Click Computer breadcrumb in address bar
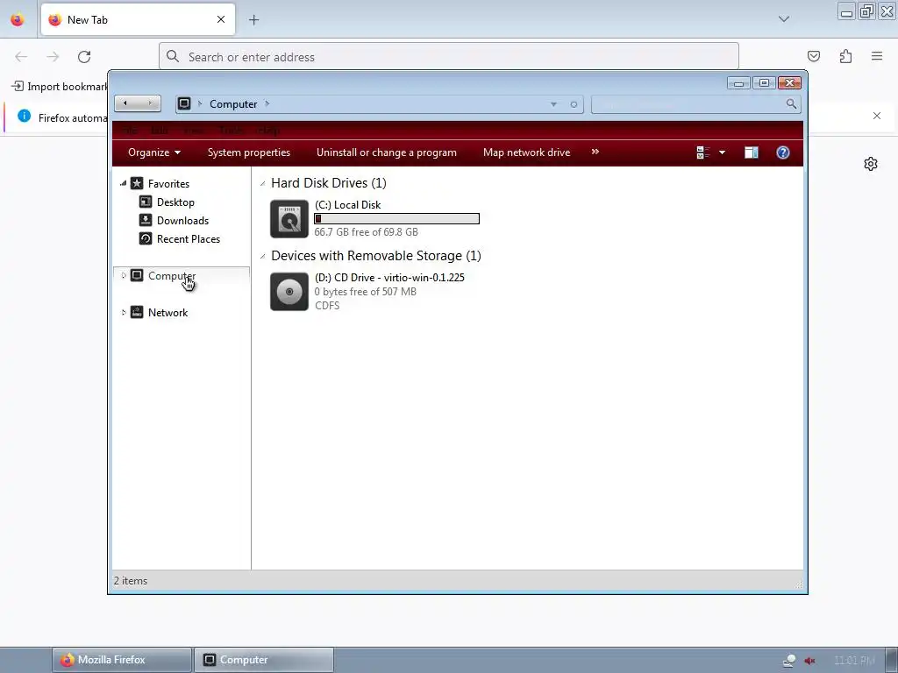The image size is (898, 673). click(x=233, y=104)
